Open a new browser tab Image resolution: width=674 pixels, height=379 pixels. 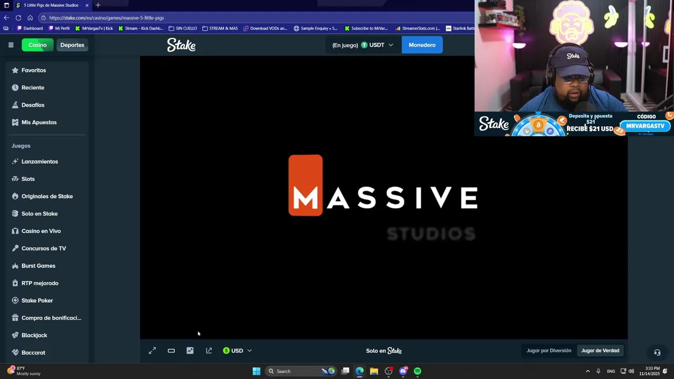pos(98,5)
